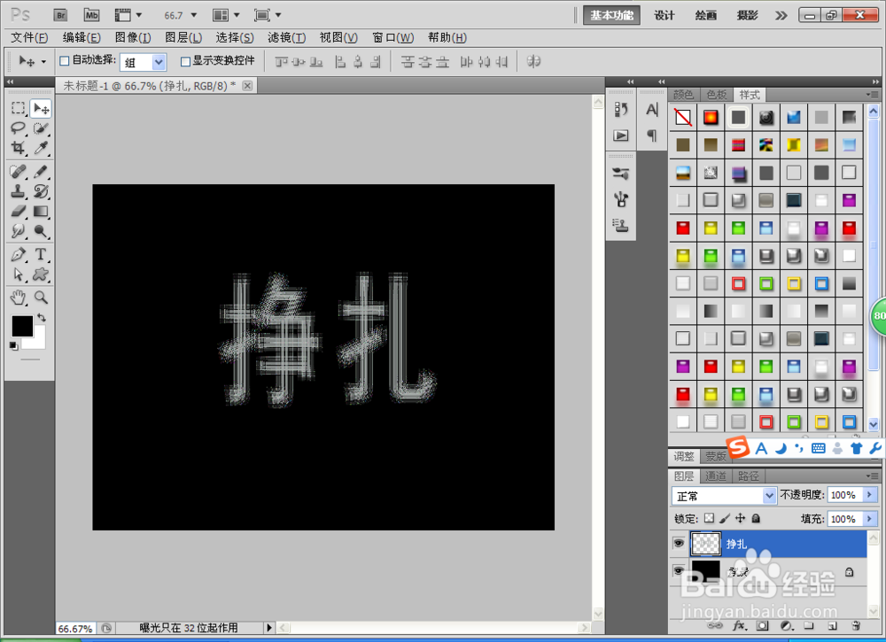Select the Gradient tool
This screenshot has width=886, height=642.
tap(41, 211)
